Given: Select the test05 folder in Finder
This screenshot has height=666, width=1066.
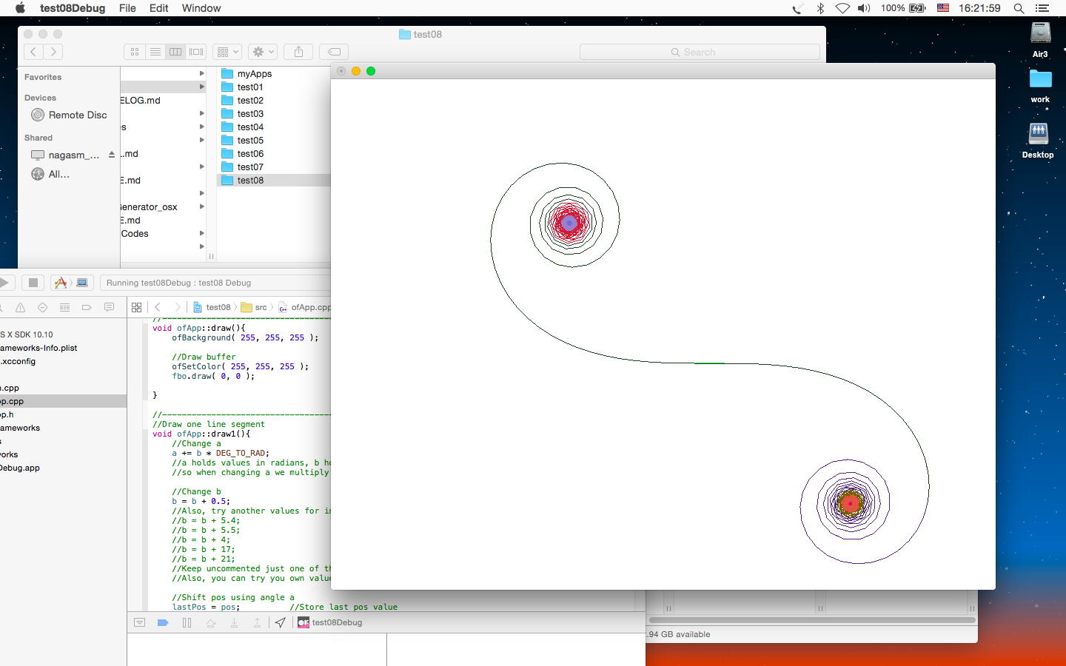Looking at the screenshot, I should tap(250, 141).
